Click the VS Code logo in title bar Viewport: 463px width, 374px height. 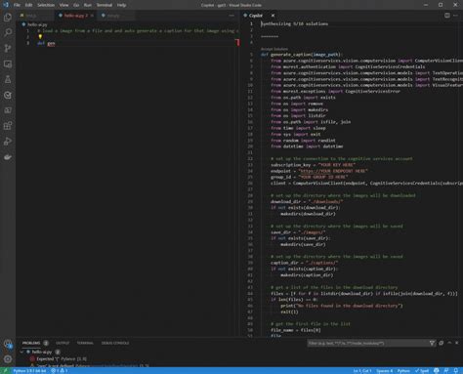[6, 5]
